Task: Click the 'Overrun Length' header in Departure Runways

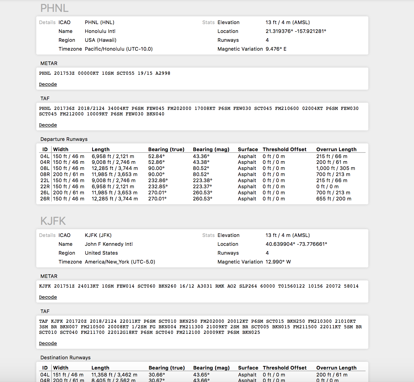Action: click(337, 149)
